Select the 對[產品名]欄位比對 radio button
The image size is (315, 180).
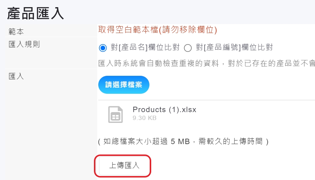click(103, 48)
